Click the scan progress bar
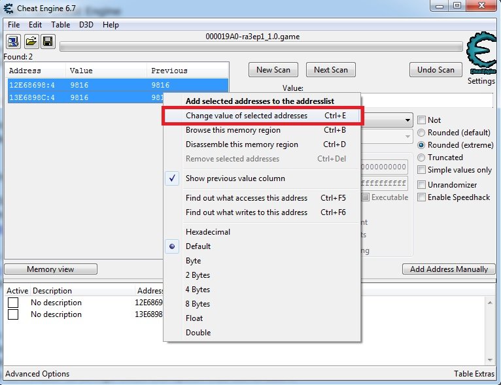The height and width of the screenshot is (385, 501). point(261,47)
